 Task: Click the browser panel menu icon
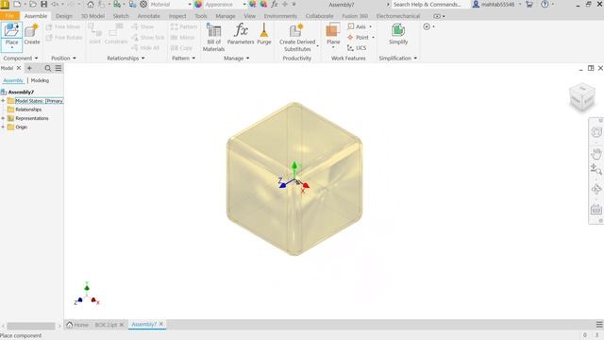pyautogui.click(x=59, y=68)
